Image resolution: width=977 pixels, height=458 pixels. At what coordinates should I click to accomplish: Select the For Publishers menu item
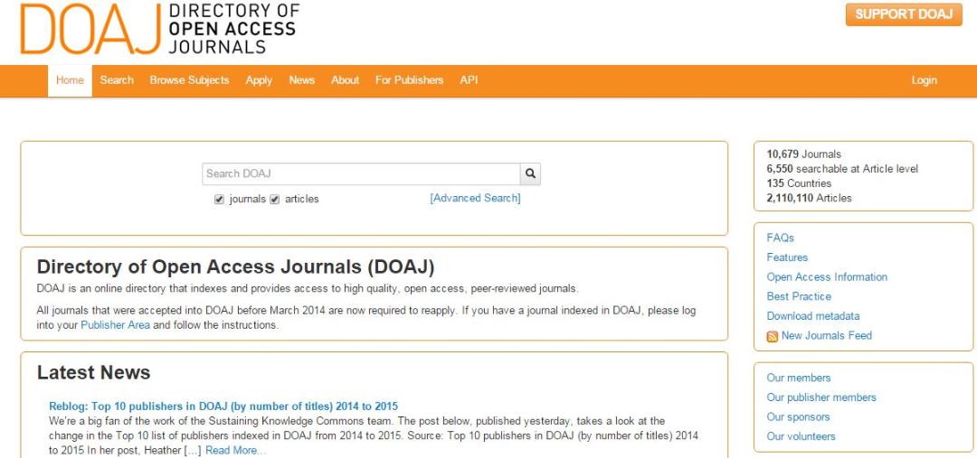(410, 80)
